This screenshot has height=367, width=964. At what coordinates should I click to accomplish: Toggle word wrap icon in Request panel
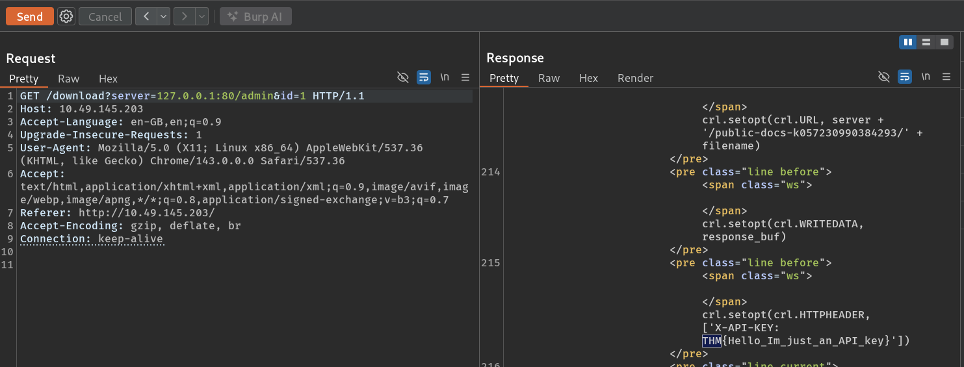coord(424,77)
